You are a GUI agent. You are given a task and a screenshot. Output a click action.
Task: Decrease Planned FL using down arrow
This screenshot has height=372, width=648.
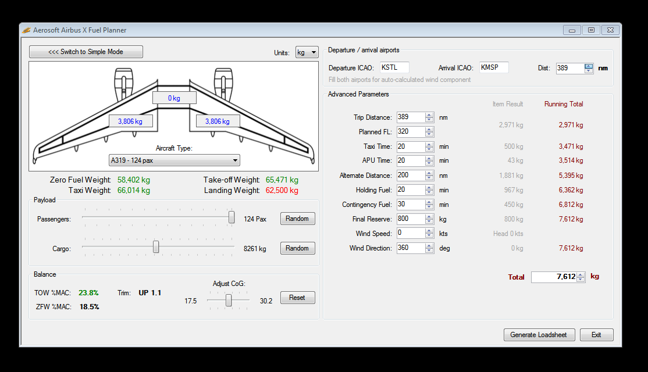click(x=429, y=135)
